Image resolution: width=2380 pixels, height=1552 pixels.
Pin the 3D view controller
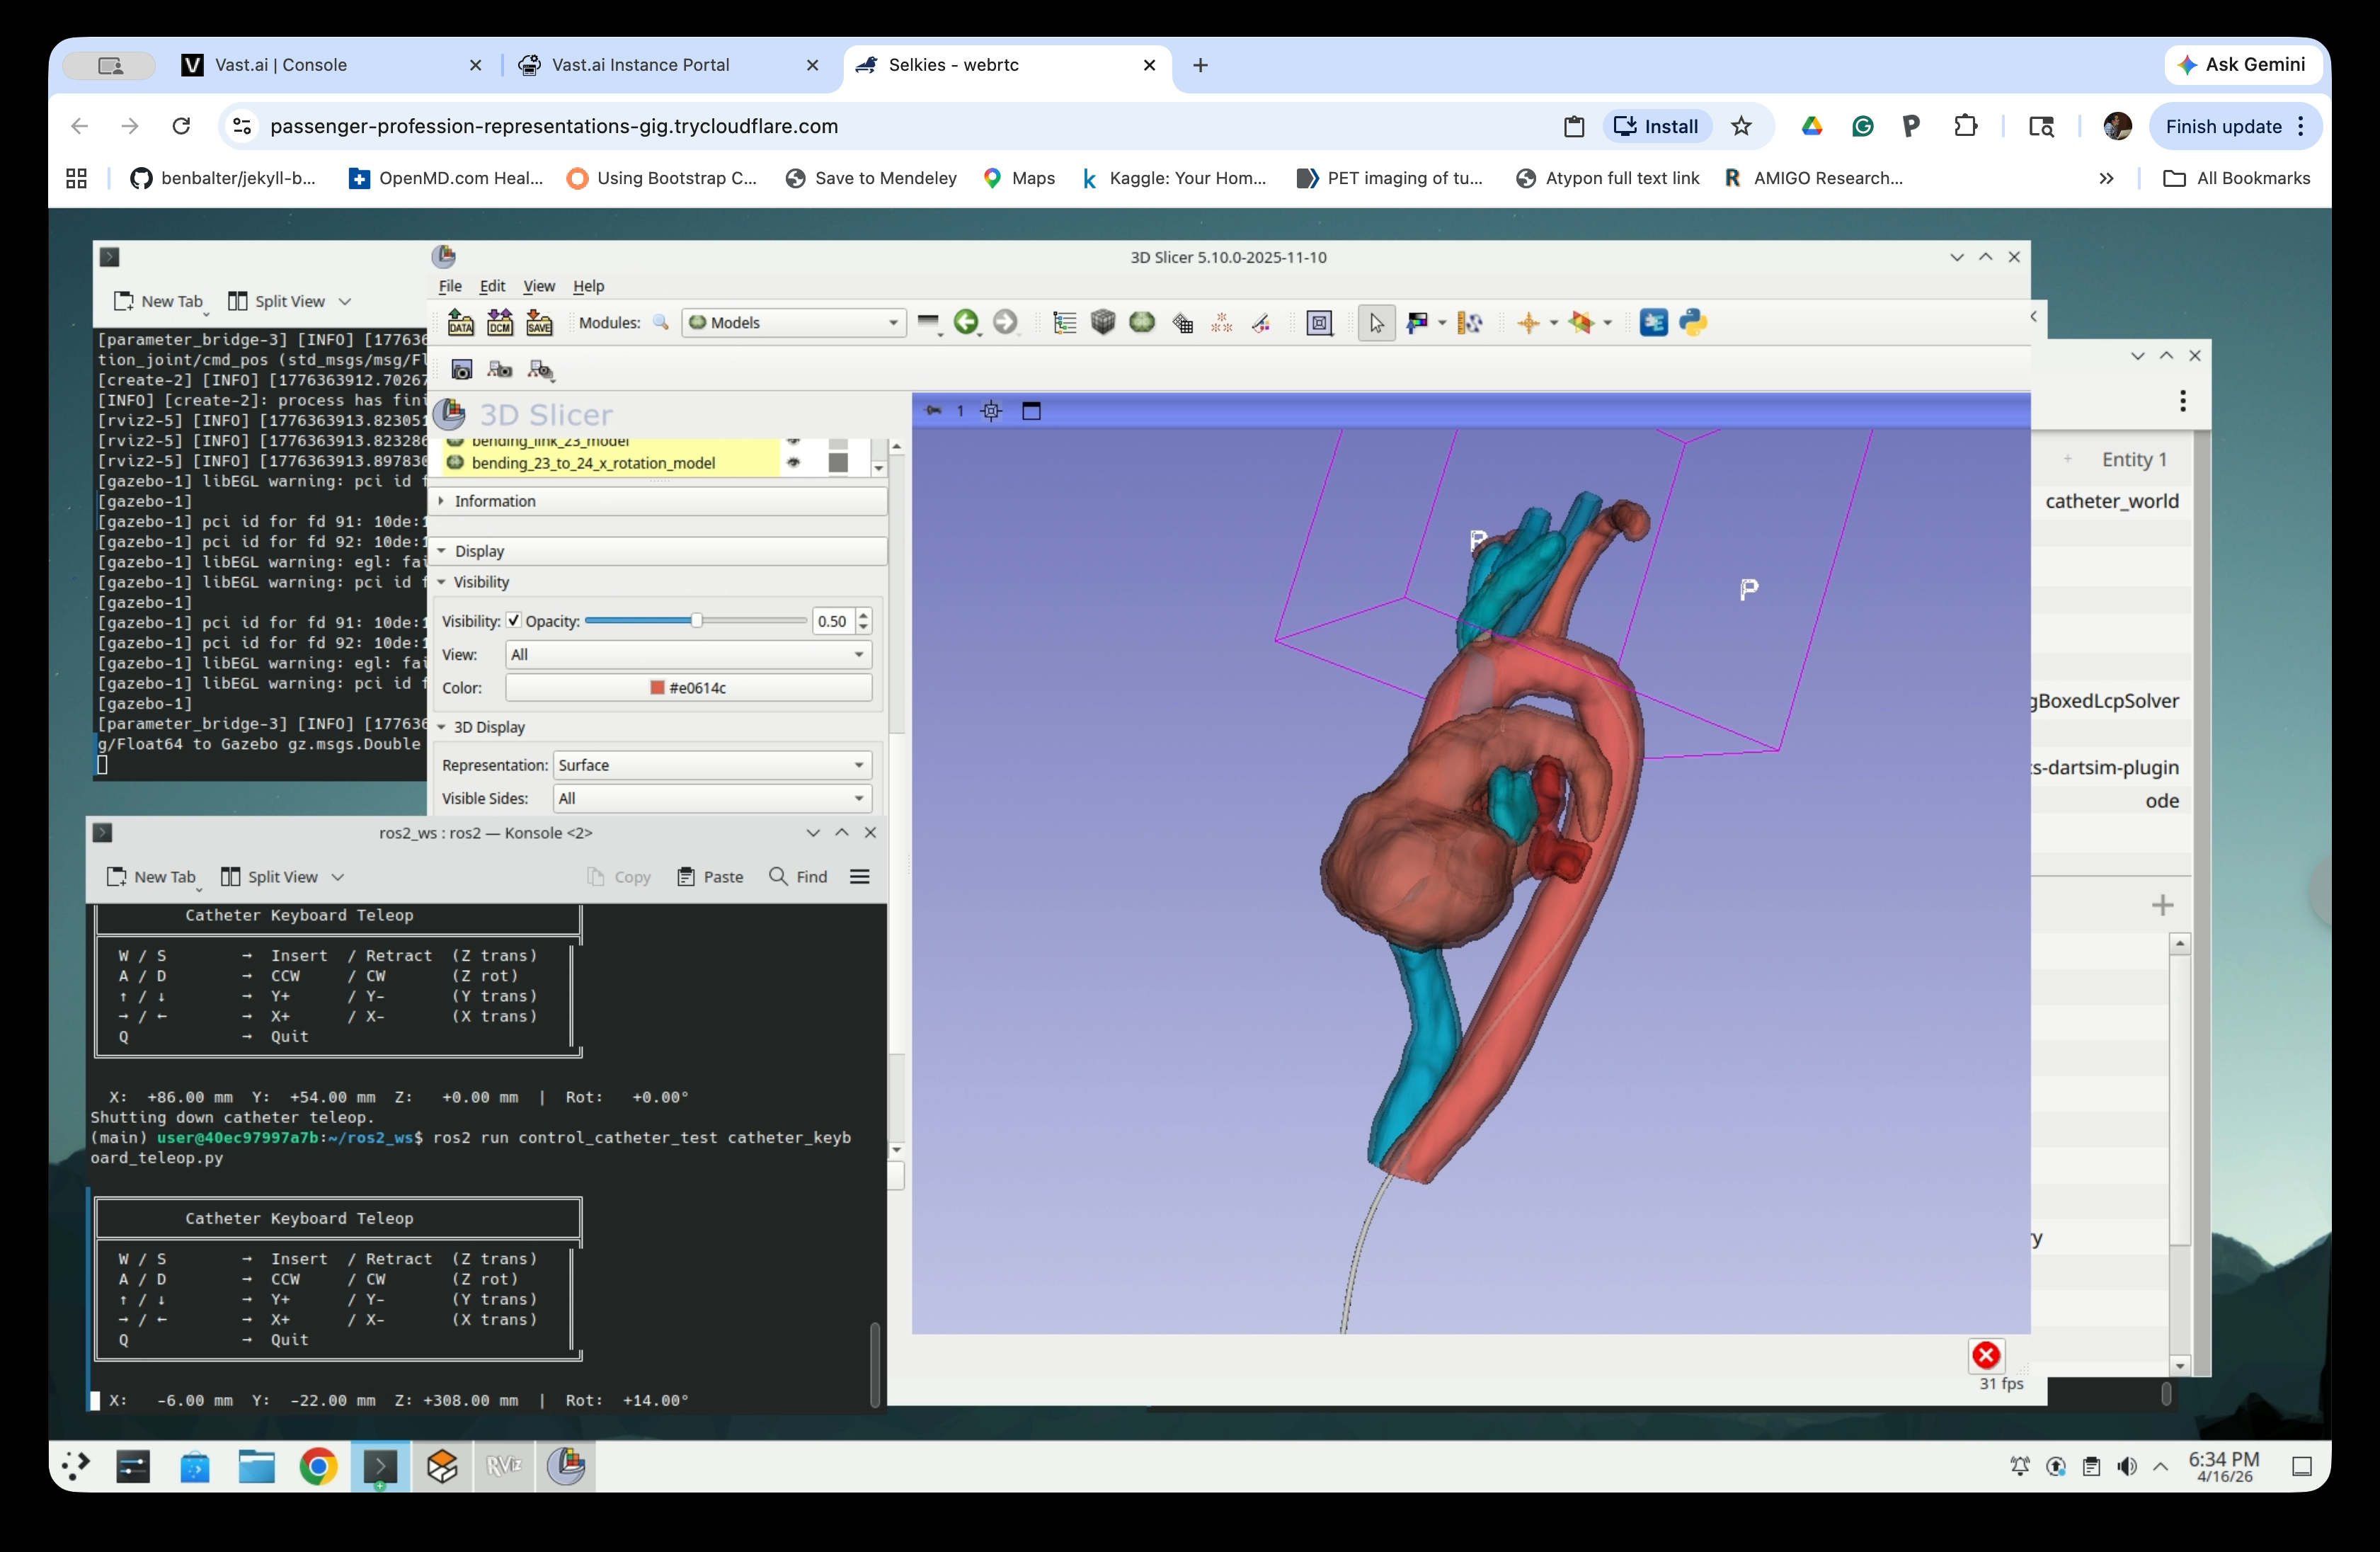tap(934, 410)
